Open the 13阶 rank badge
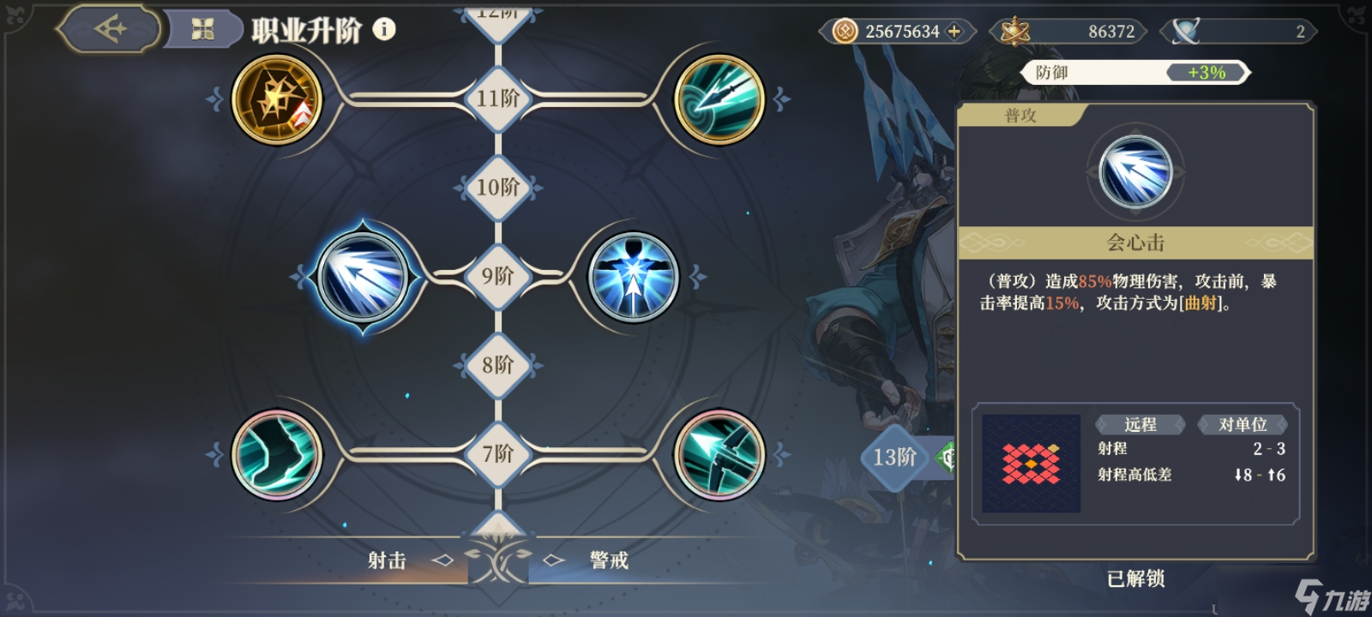 pos(894,457)
